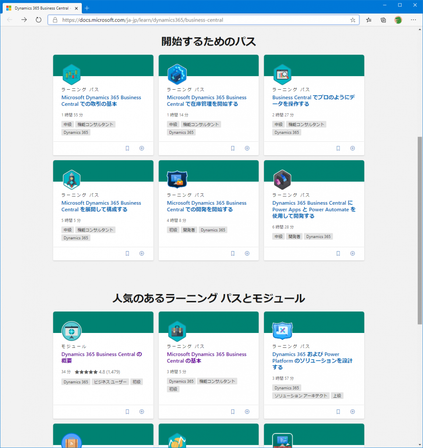Open Dynamics 365 Business Central の概要 link
Viewport: 423px width, 448px height.
click(102, 357)
